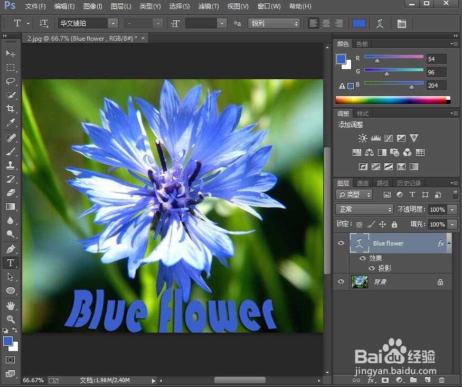Select the Eraser tool

click(11, 193)
